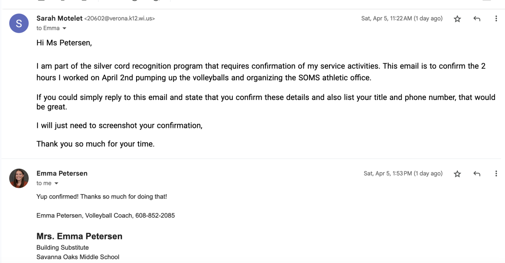Expand the "to Emma" recipient details

pos(64,28)
